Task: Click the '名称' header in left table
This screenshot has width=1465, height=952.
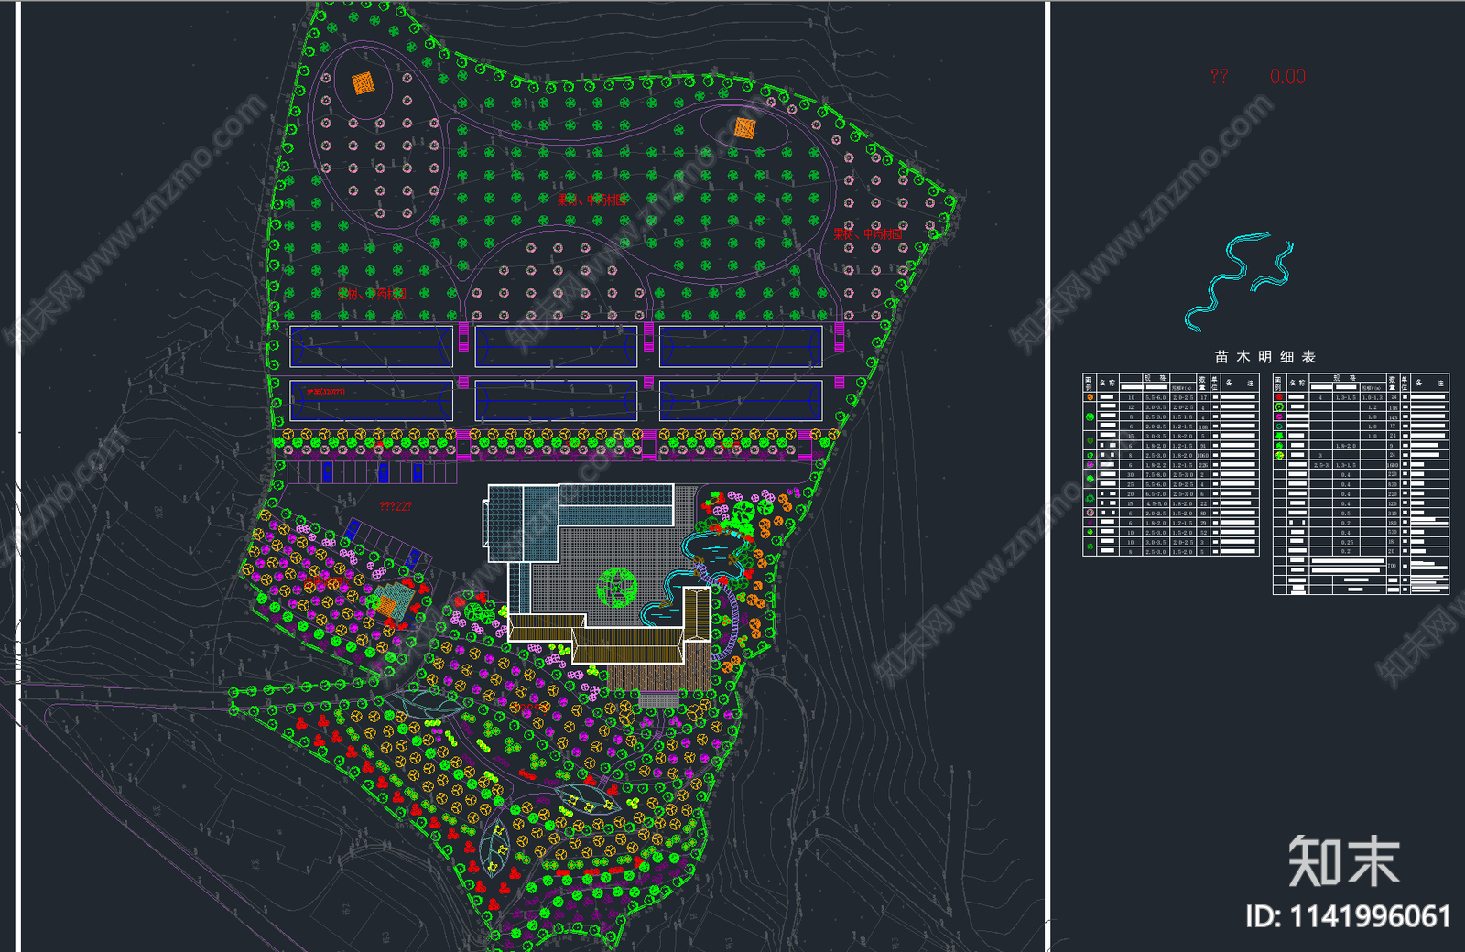Action: click(1107, 383)
